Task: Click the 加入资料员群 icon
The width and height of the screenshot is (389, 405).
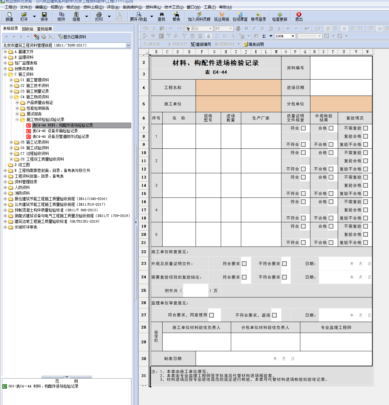Action: coord(199,14)
